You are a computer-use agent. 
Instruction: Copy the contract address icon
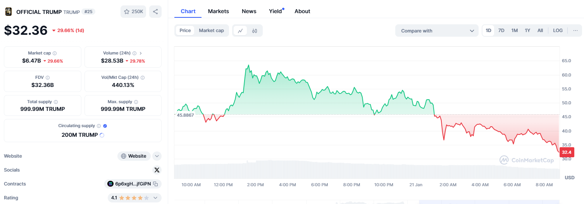click(155, 184)
